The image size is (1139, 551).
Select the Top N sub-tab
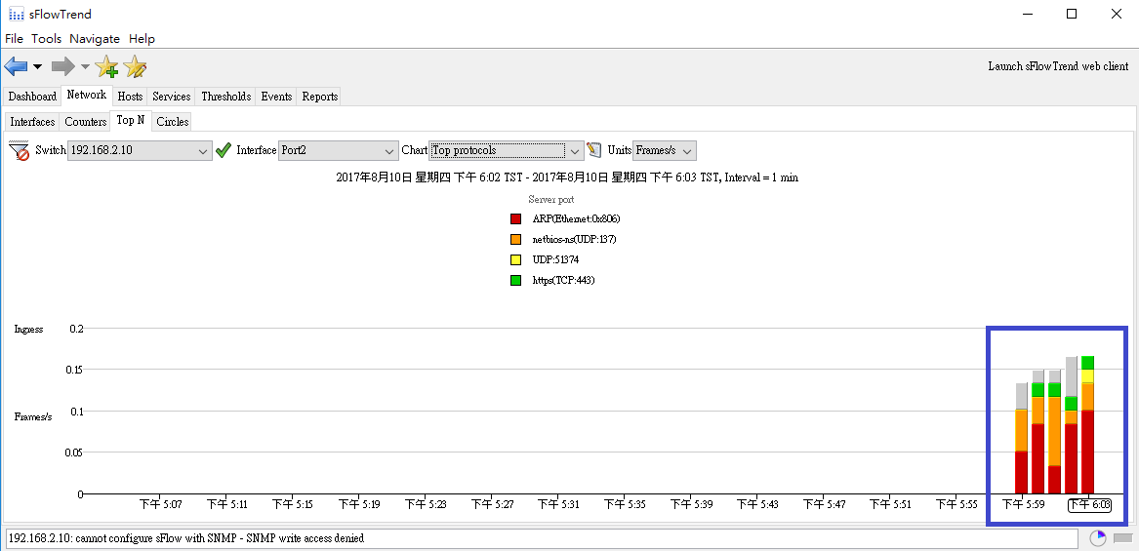click(x=131, y=121)
